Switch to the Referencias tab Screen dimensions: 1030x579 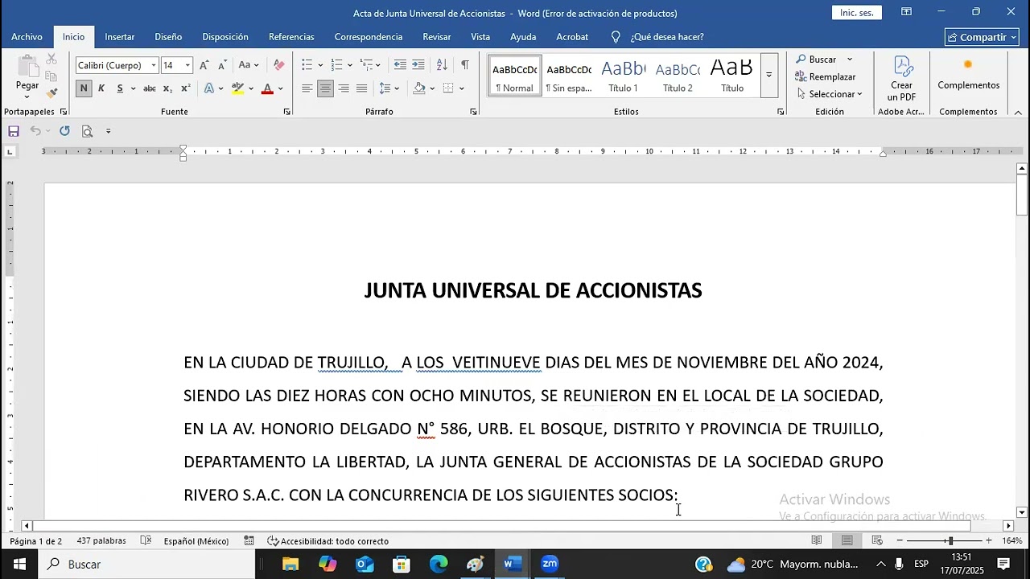click(291, 37)
